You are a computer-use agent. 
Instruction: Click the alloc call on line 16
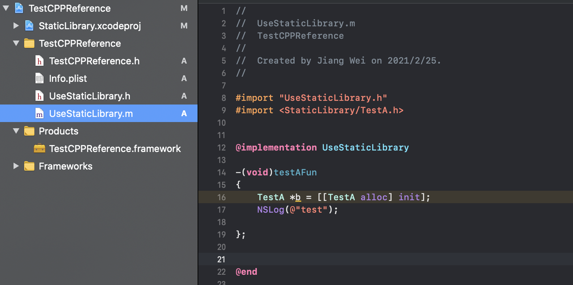click(374, 197)
